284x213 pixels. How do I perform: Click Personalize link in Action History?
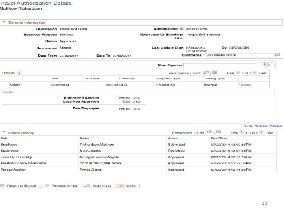(182, 133)
